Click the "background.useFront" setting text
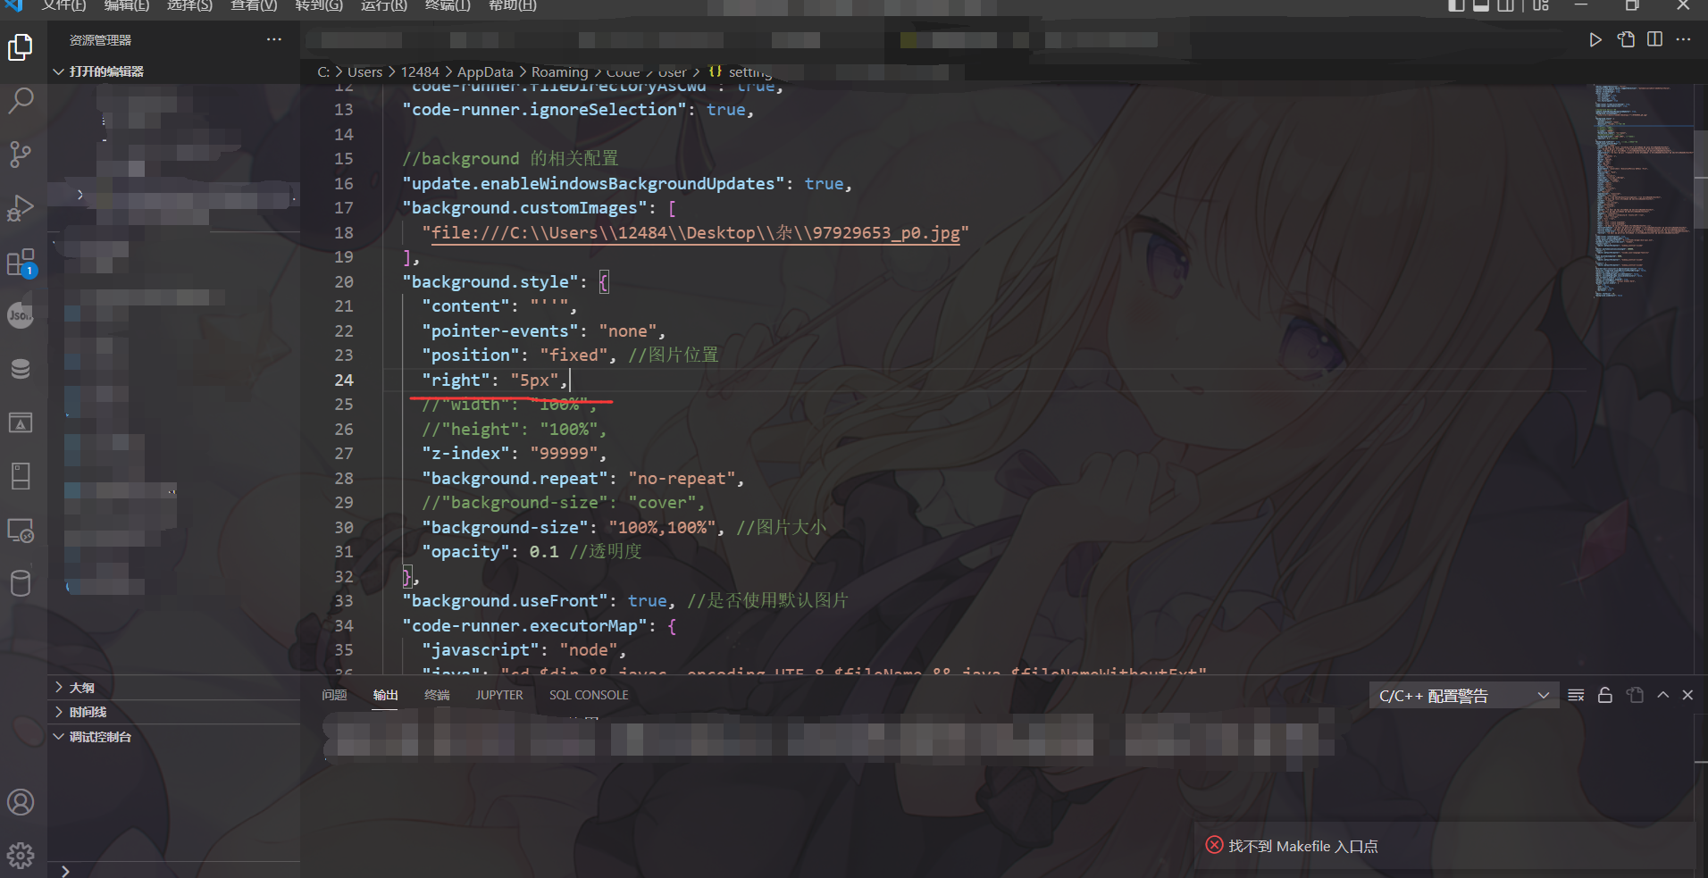 [505, 601]
